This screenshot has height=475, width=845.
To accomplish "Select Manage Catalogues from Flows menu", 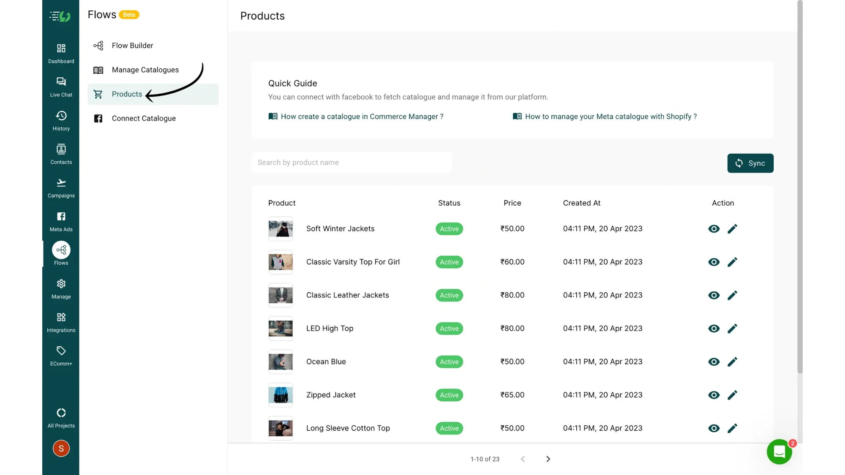I will (145, 70).
